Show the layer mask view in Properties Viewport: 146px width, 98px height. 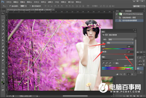[x=106, y=35]
